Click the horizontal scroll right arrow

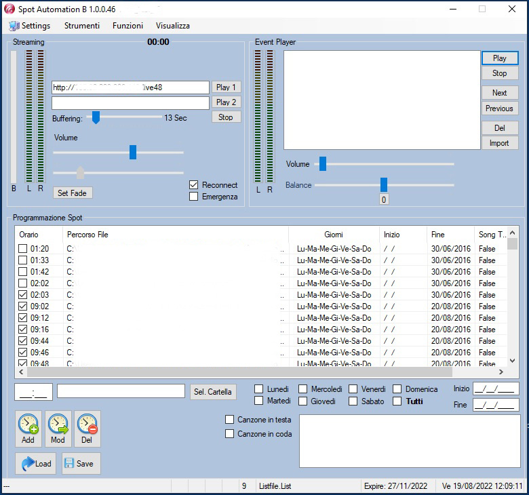(501, 372)
